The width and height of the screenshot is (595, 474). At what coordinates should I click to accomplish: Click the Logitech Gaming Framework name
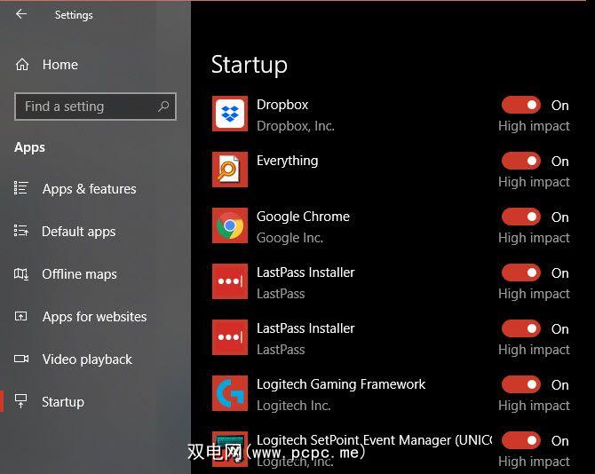341,384
